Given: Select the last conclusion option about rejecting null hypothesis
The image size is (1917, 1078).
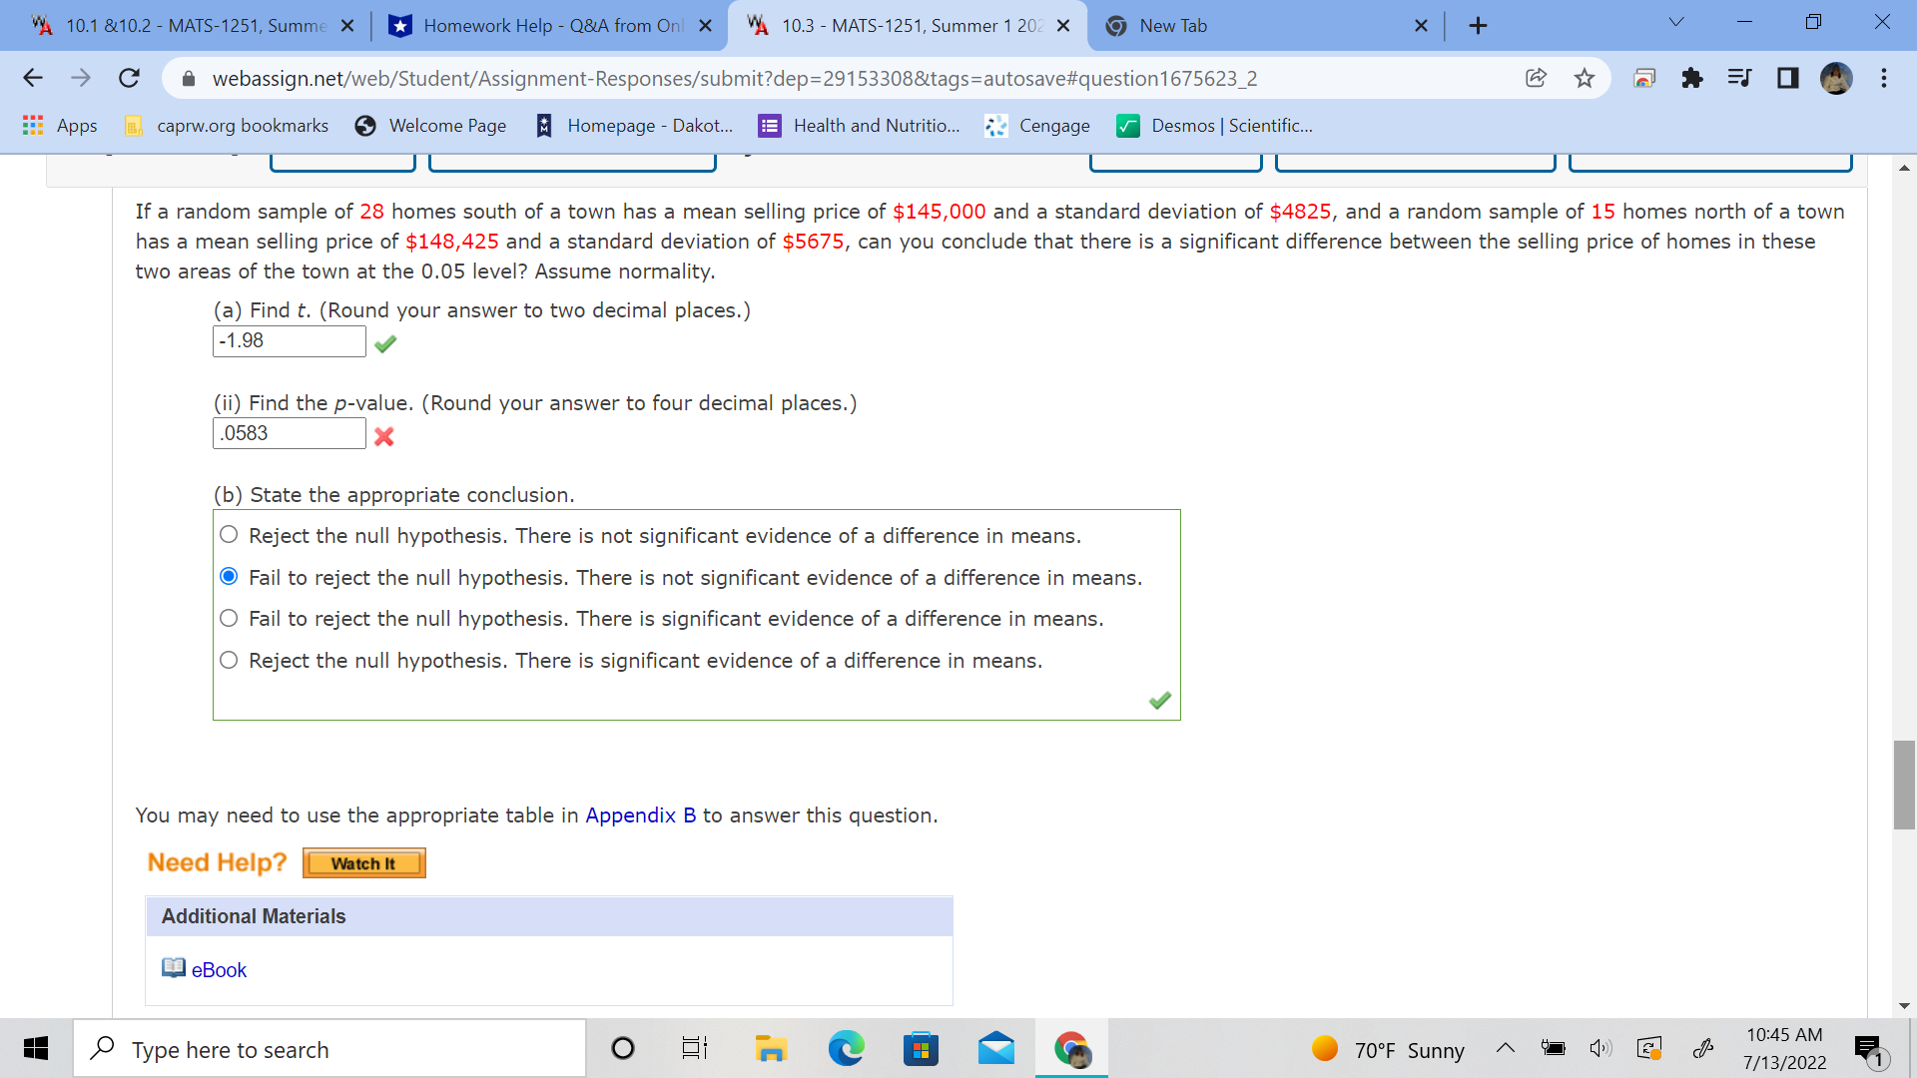Looking at the screenshot, I should click(229, 659).
